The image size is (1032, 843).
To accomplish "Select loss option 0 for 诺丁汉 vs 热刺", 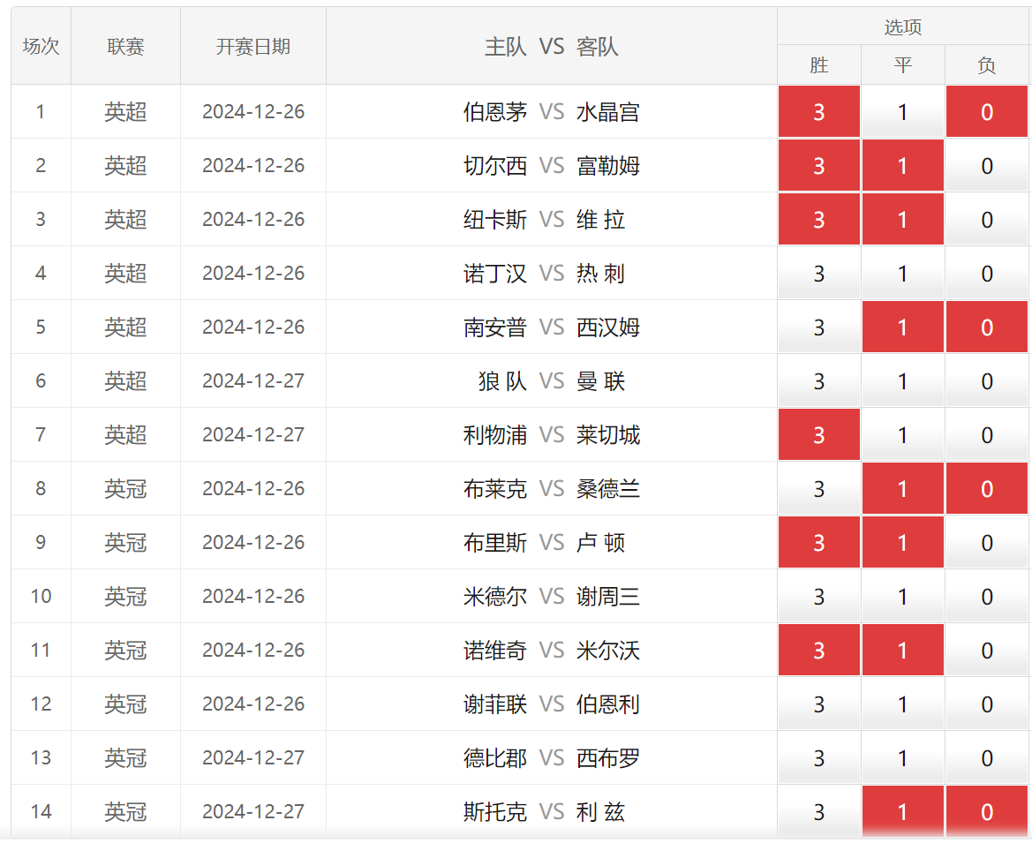I will (x=987, y=273).
